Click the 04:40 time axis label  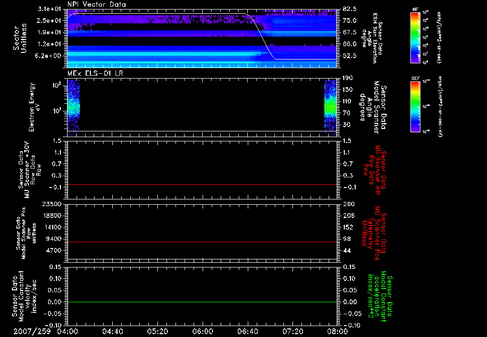coord(112,331)
